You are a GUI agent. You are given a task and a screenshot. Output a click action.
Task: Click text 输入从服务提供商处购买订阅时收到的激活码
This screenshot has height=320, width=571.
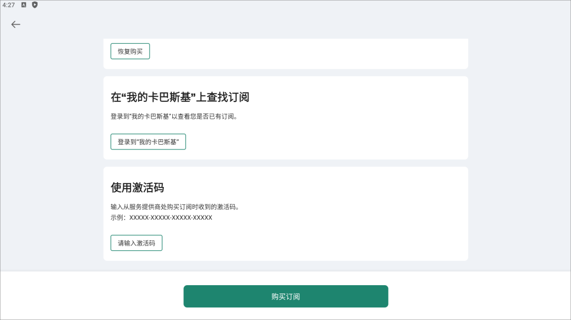175,207
